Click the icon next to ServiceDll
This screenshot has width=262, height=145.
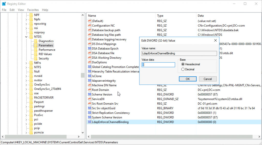(x=90, y=99)
